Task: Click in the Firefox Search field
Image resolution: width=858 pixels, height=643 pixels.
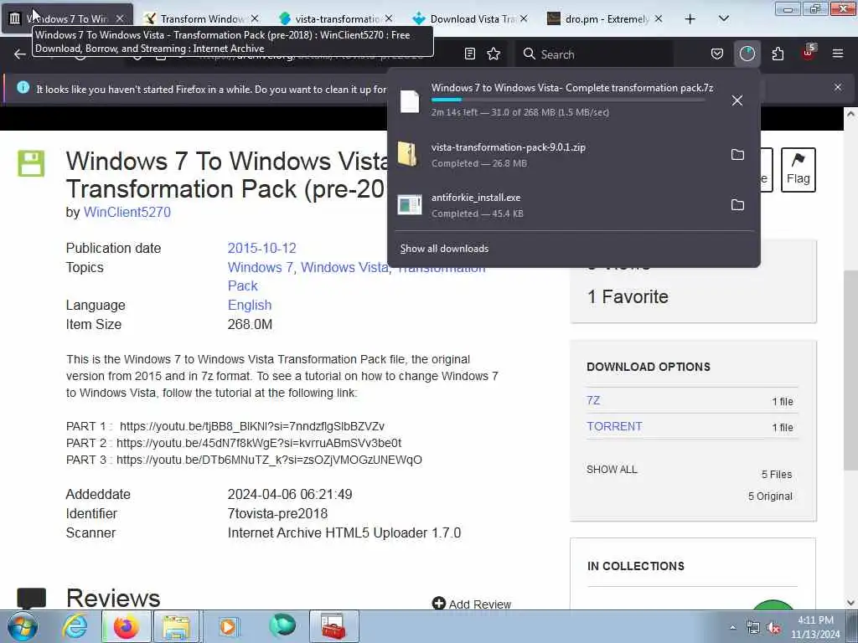Action: pos(594,54)
